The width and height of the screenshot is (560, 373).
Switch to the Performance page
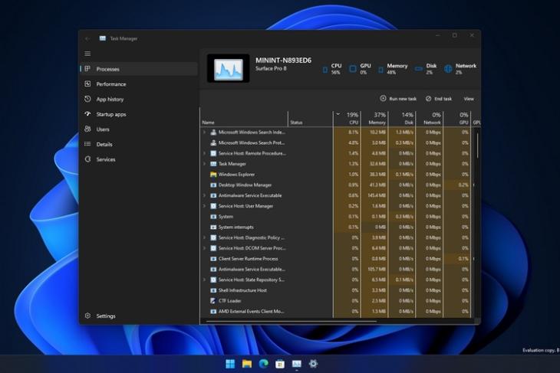click(x=139, y=84)
